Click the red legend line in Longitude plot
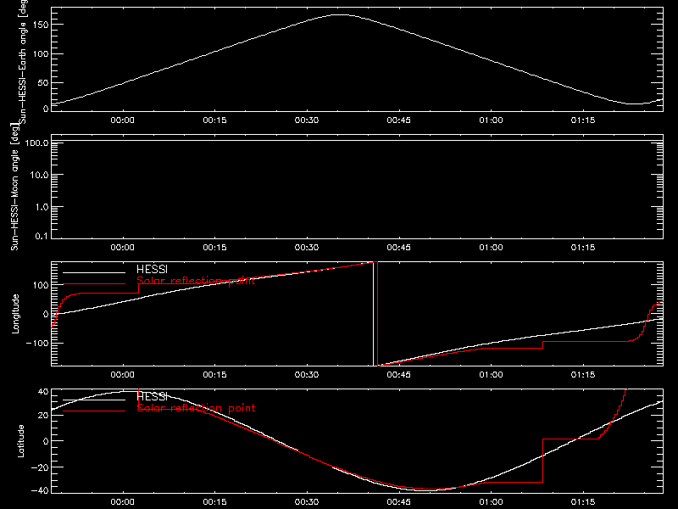The height and width of the screenshot is (509, 678). click(x=94, y=284)
